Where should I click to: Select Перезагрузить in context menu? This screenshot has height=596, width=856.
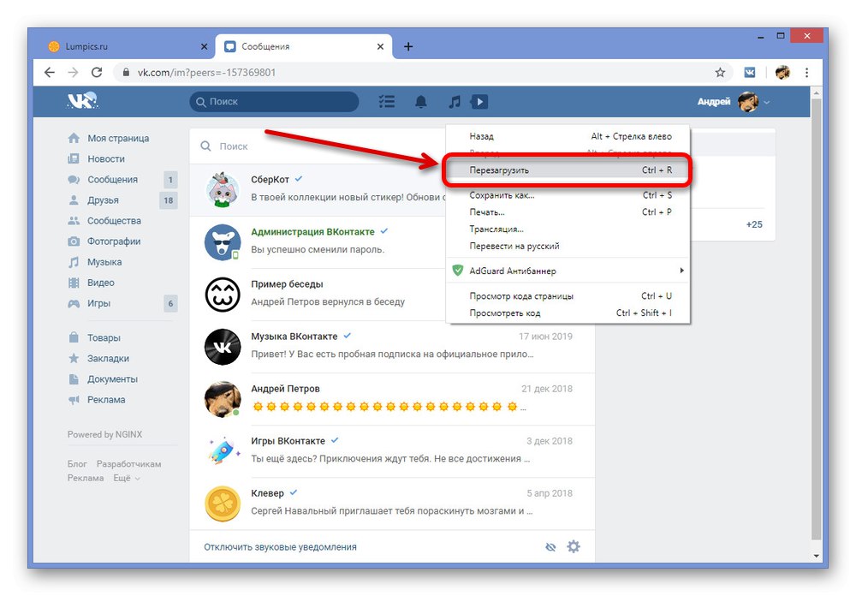[568, 170]
